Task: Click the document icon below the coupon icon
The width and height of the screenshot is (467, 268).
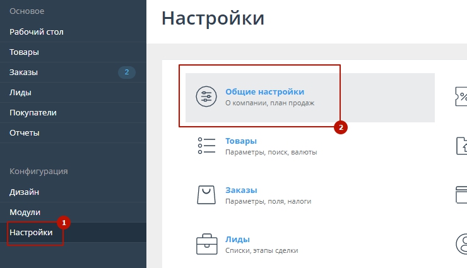Action: point(461,146)
